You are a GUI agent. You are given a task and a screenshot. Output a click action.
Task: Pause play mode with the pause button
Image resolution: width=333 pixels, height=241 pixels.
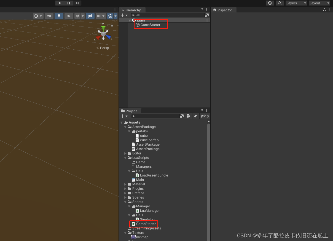tap(68, 3)
